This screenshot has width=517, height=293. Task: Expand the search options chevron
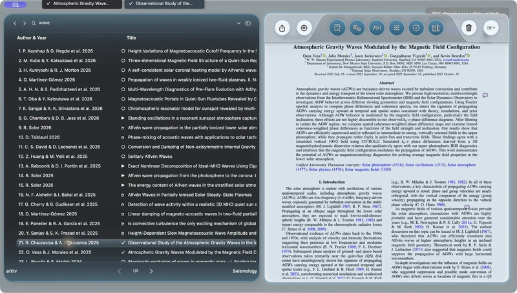point(238,23)
